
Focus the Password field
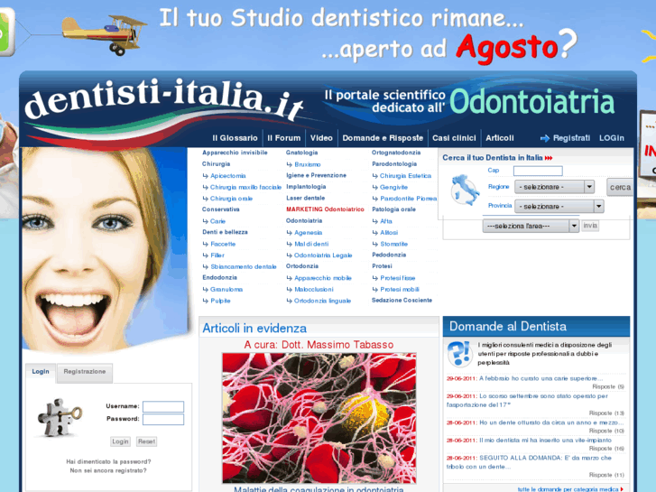click(x=163, y=419)
